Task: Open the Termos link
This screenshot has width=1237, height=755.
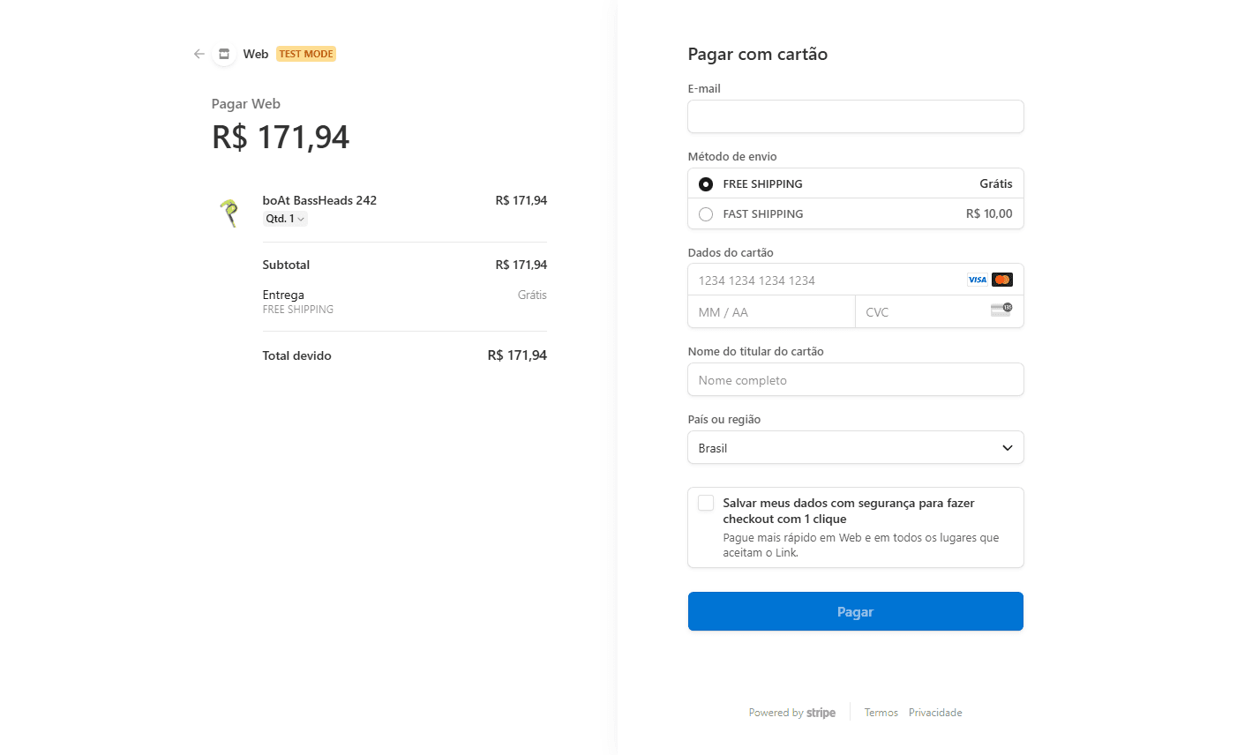Action: (881, 713)
